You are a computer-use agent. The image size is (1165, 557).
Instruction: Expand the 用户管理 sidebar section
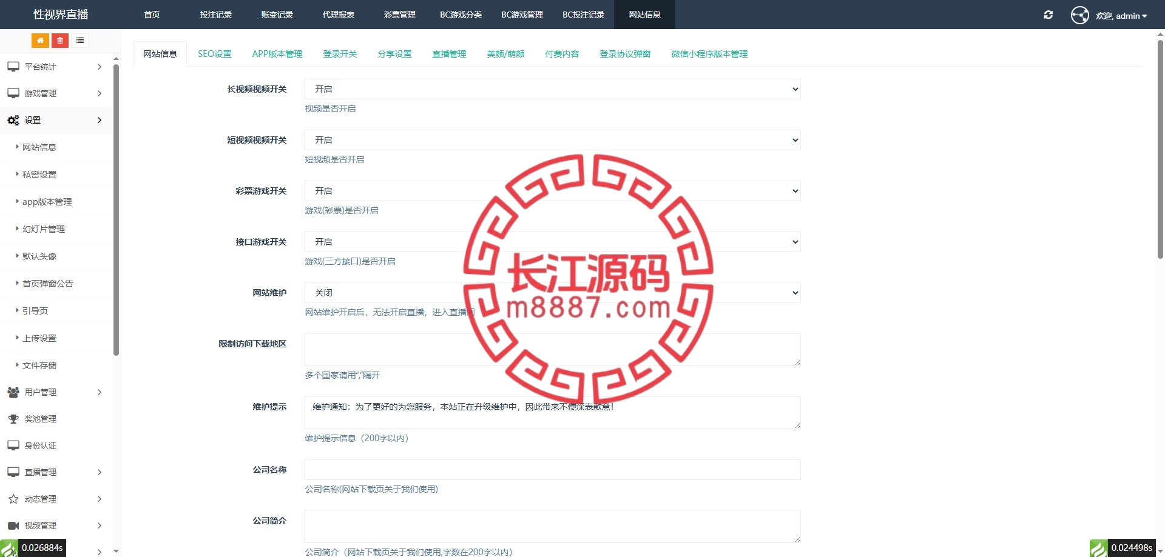point(56,392)
